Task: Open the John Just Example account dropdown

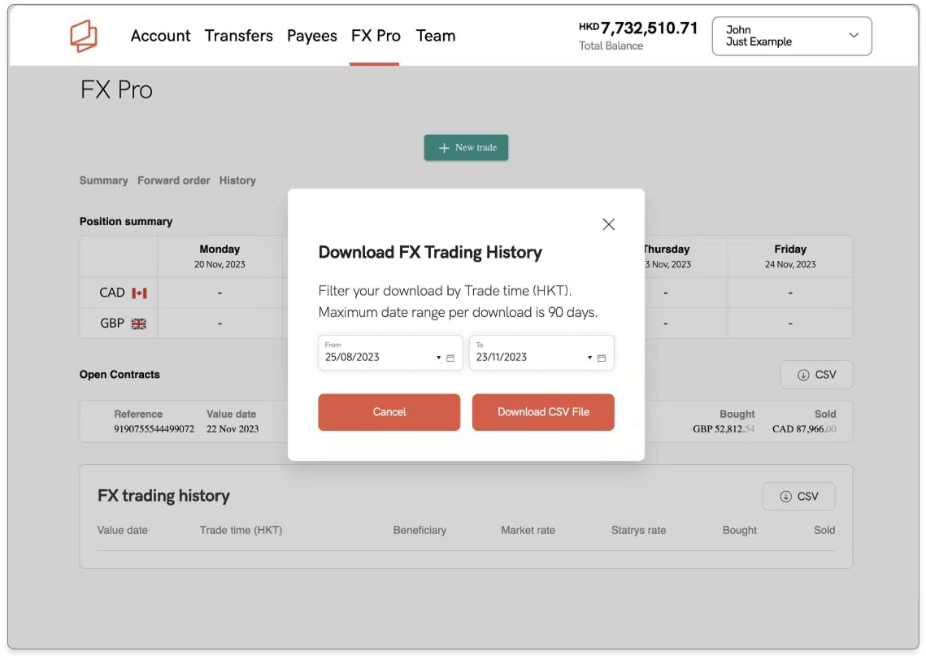Action: point(791,36)
